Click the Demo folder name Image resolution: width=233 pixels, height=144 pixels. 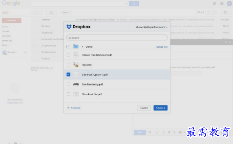tap(89, 47)
